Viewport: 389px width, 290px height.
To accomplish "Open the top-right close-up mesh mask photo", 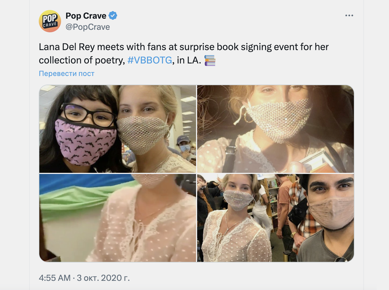I will pyautogui.click(x=275, y=129).
